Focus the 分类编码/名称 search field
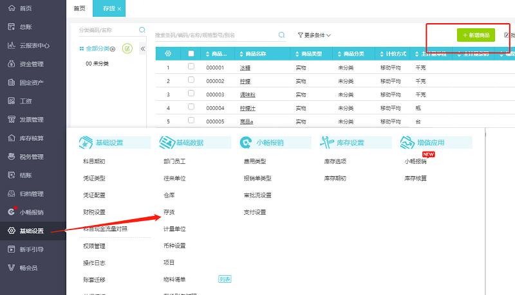Viewport: 515px width, 295px height. pyautogui.click(x=108, y=30)
